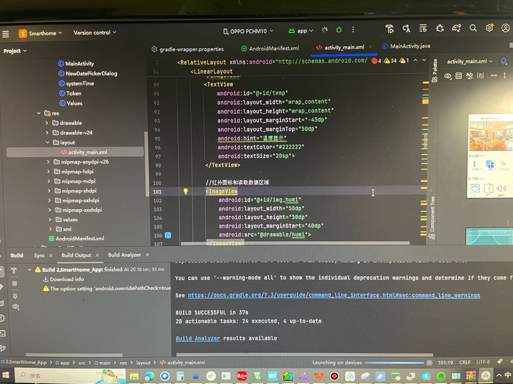Click the Windows Start button
513x384 pixels.
pos(6,375)
